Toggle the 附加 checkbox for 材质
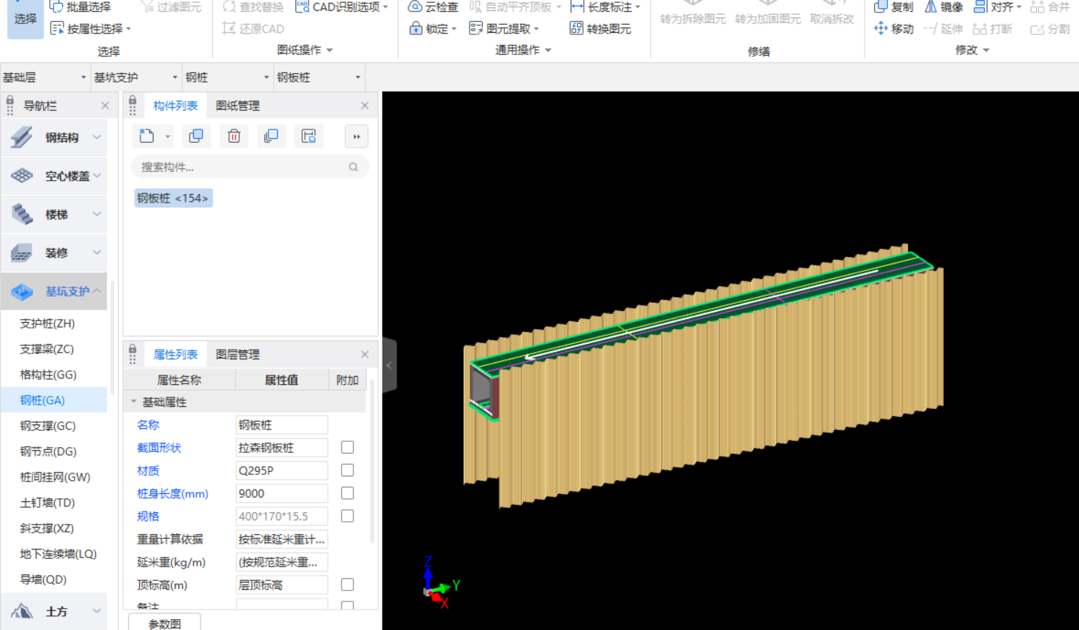Screen dimensions: 1079x630 coord(347,470)
